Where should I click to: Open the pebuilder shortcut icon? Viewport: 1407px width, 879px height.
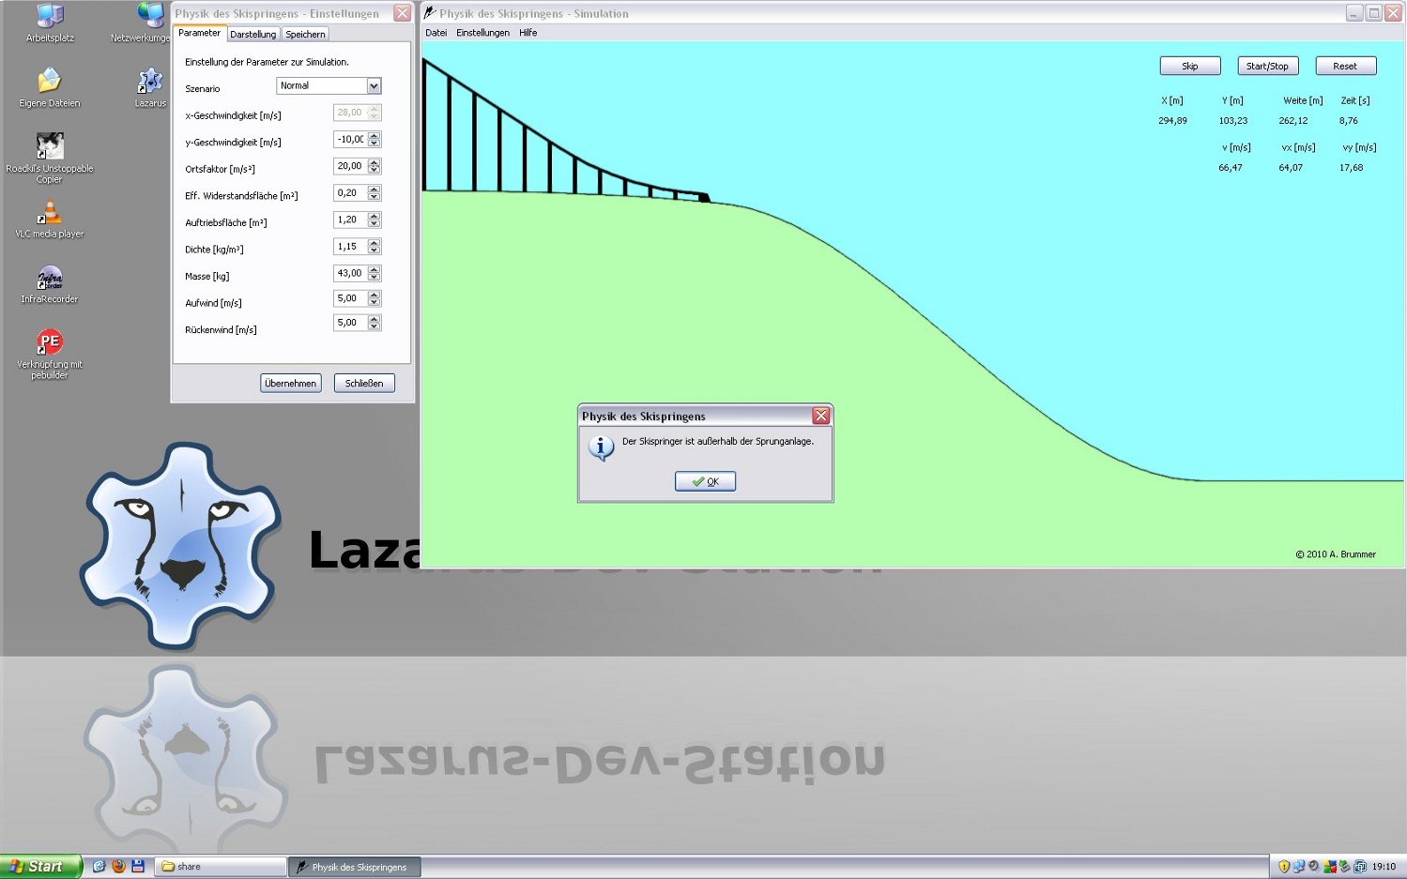point(50,342)
